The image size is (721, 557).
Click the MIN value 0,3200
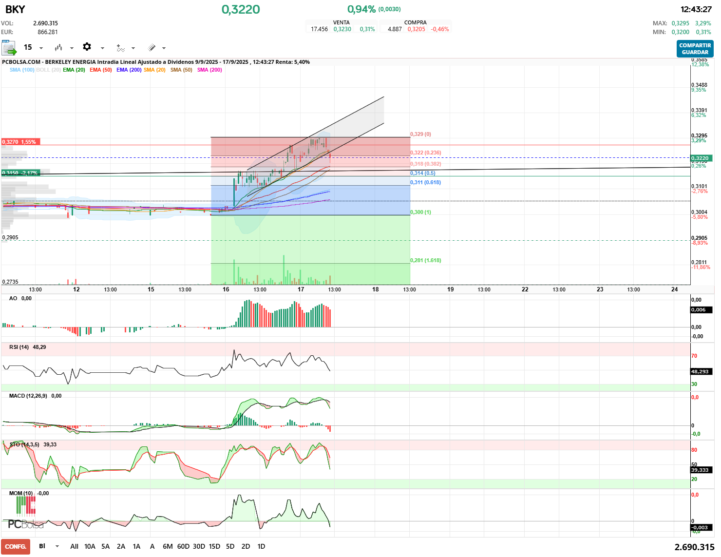coord(681,32)
